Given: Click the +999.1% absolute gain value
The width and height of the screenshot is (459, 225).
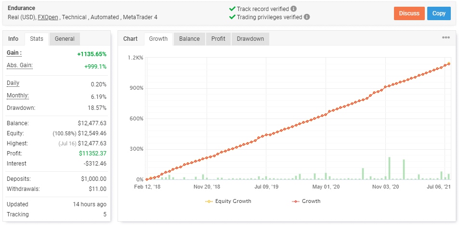Looking at the screenshot, I should point(95,67).
